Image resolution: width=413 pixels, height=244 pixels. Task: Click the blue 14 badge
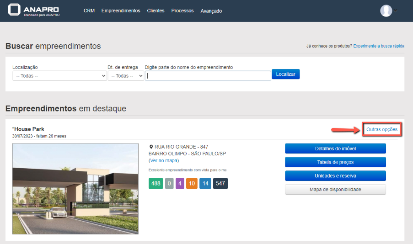tap(205, 184)
